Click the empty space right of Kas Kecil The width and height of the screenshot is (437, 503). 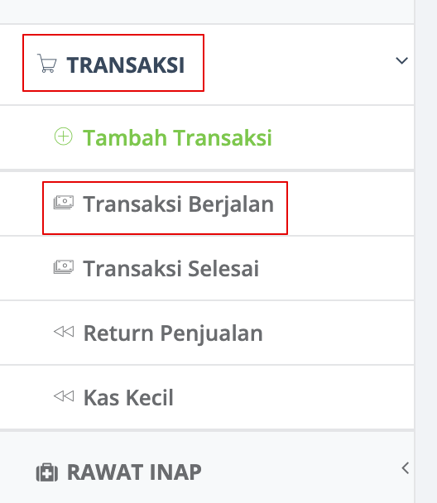click(x=294, y=397)
